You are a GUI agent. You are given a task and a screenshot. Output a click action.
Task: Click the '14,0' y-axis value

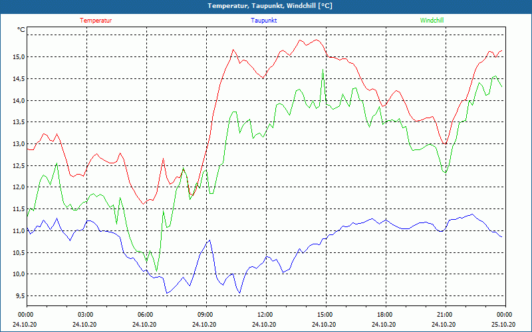point(19,101)
